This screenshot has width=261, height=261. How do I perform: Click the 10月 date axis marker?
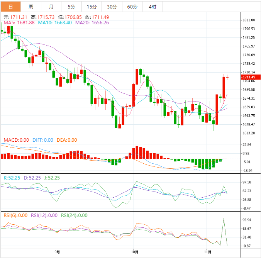click(x=134, y=252)
